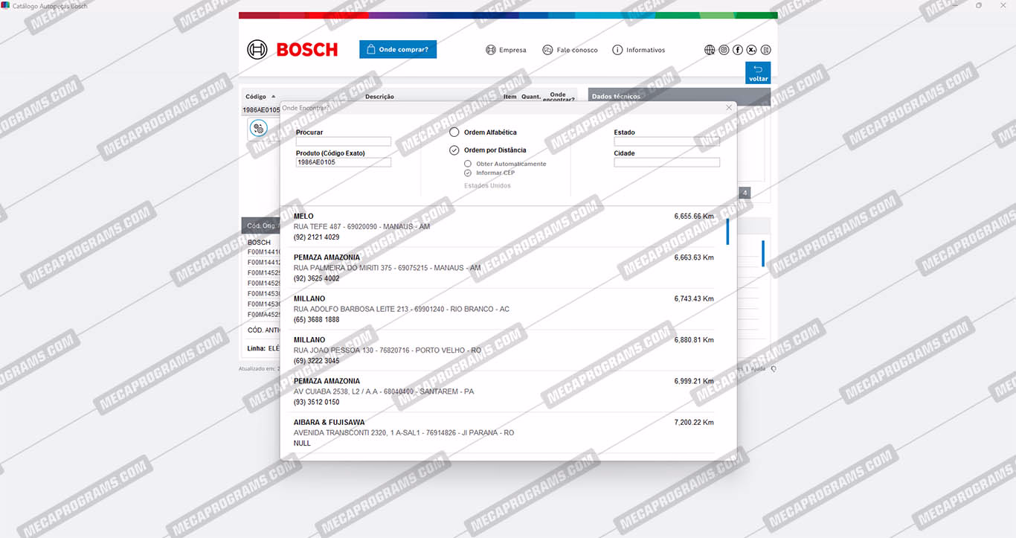Open the Instagram social icon
The width and height of the screenshot is (1016, 538).
point(724,50)
